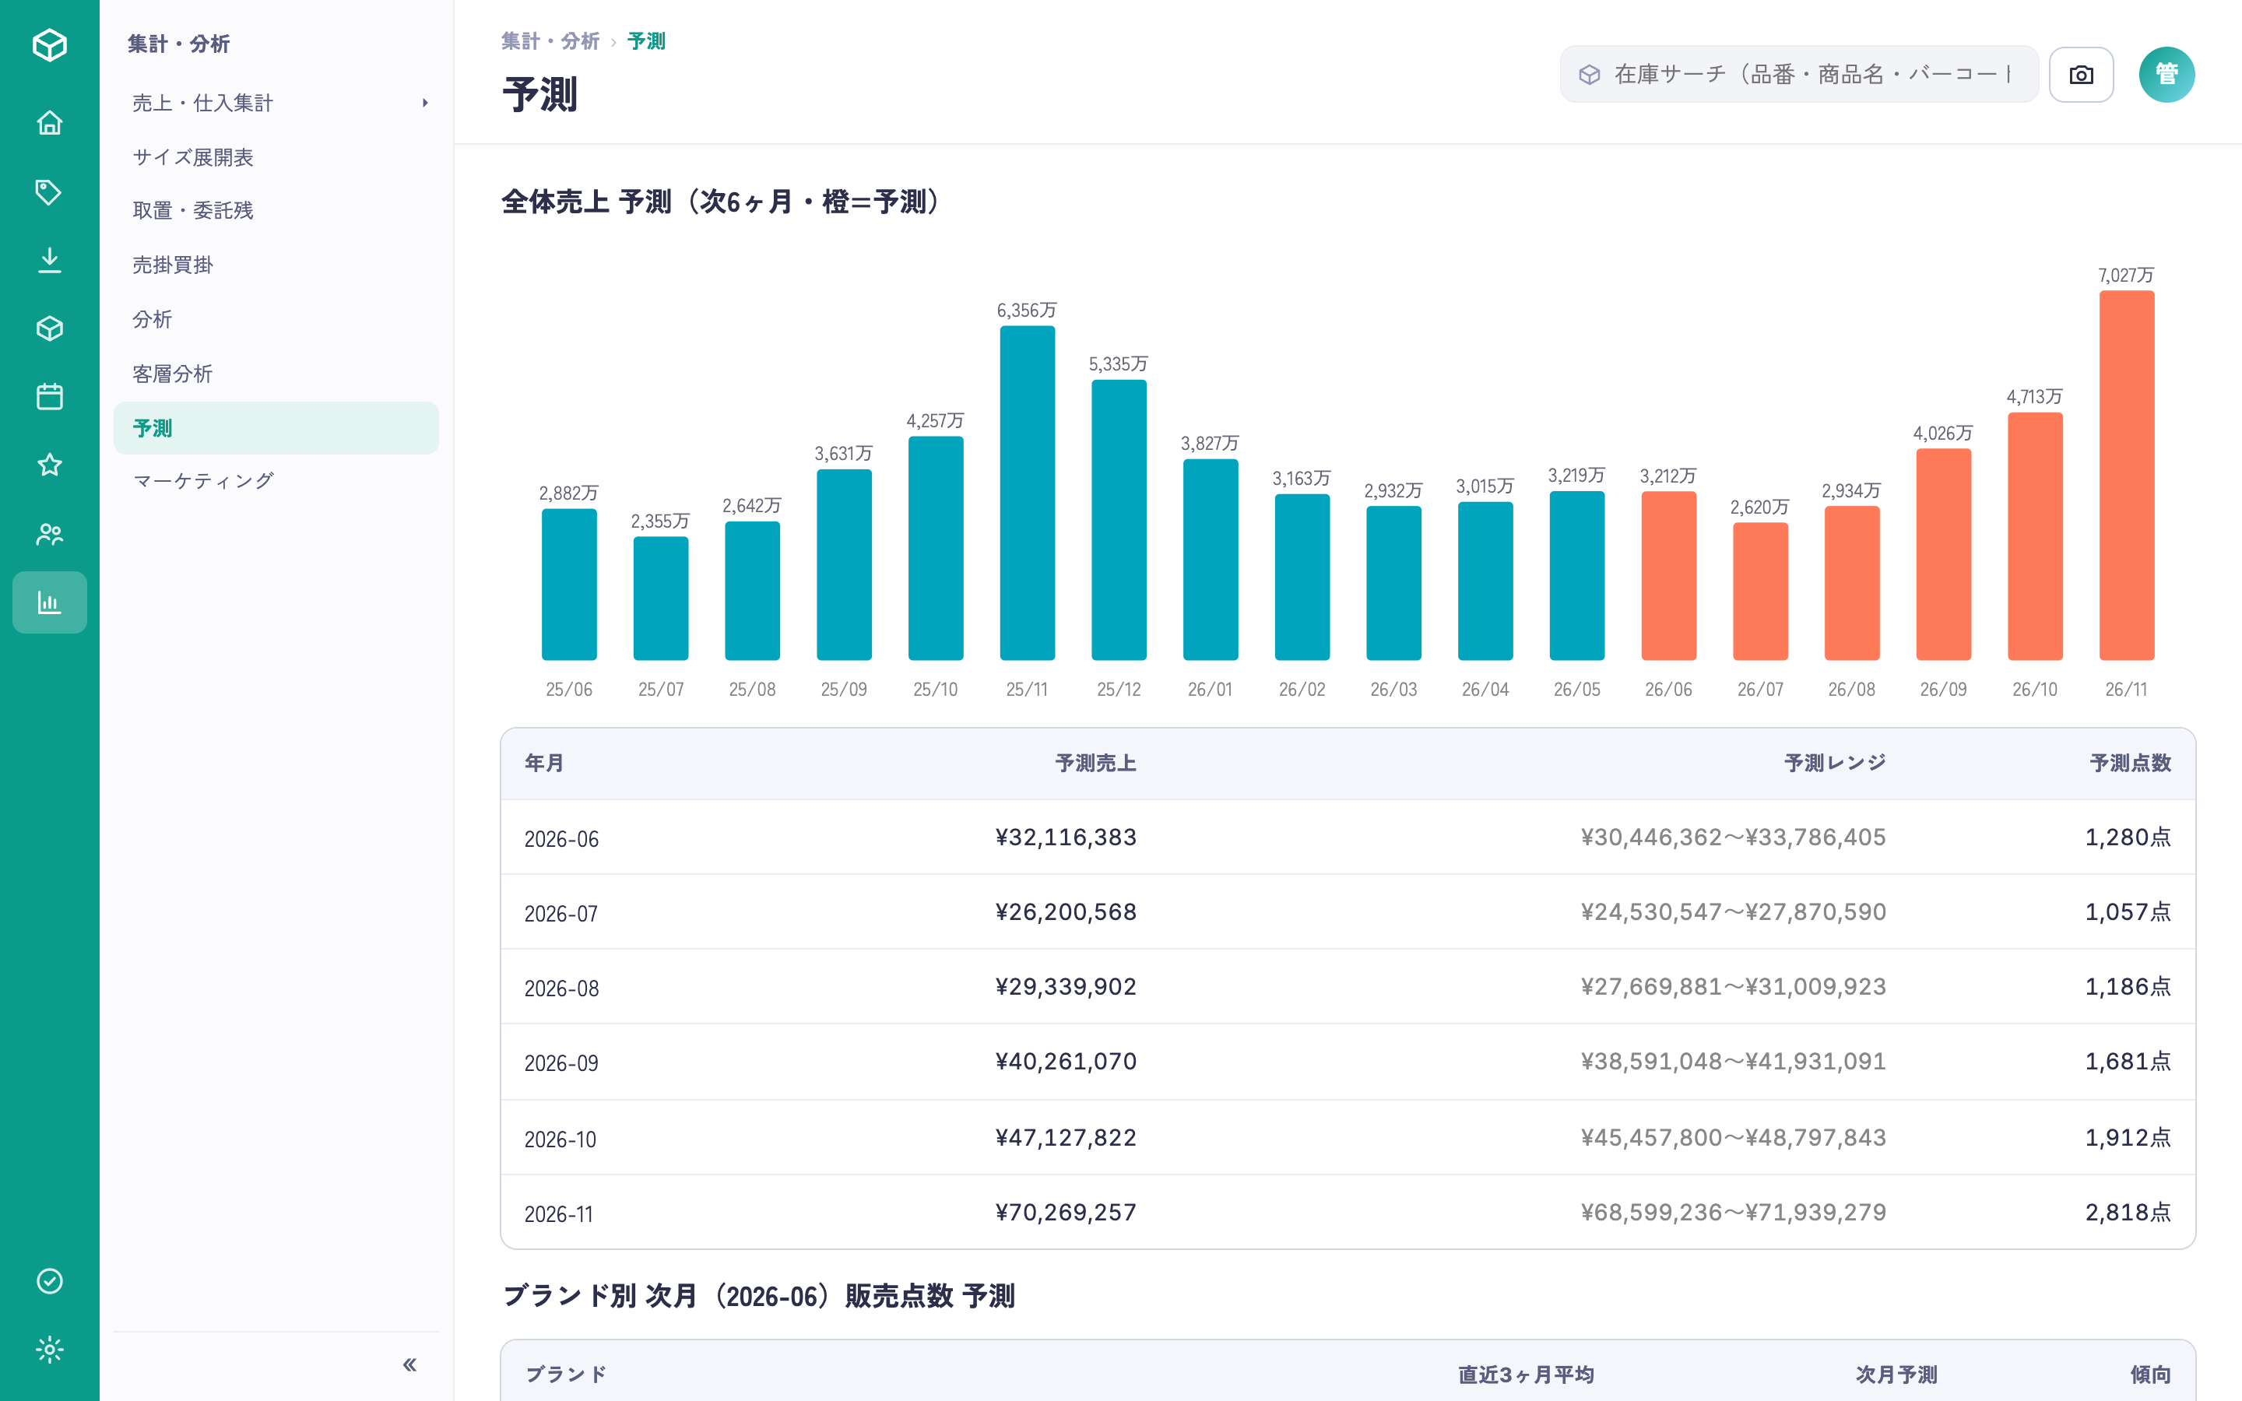
Task: Click the cube icon in search field
Action: (1590, 74)
